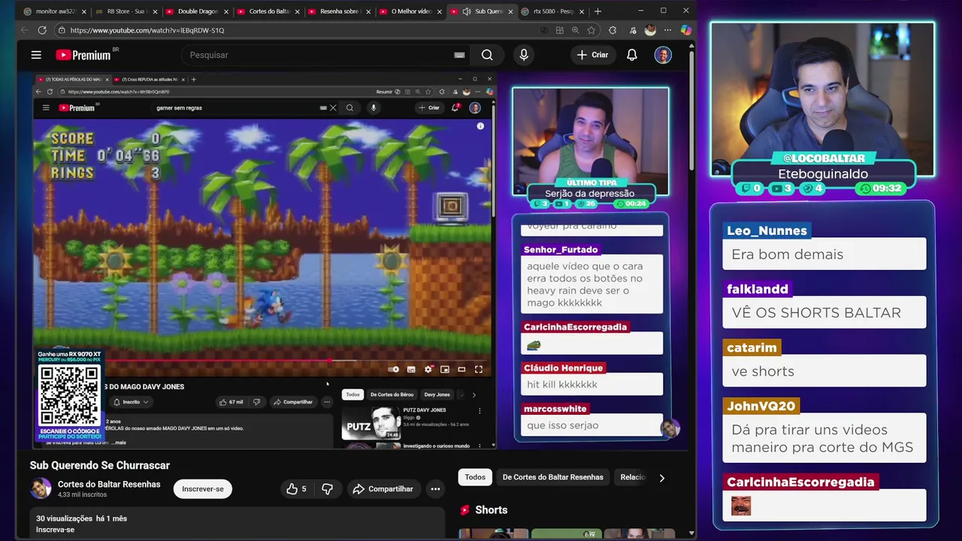
Task: Toggle autoplay switch in embedded player
Action: [x=394, y=369]
